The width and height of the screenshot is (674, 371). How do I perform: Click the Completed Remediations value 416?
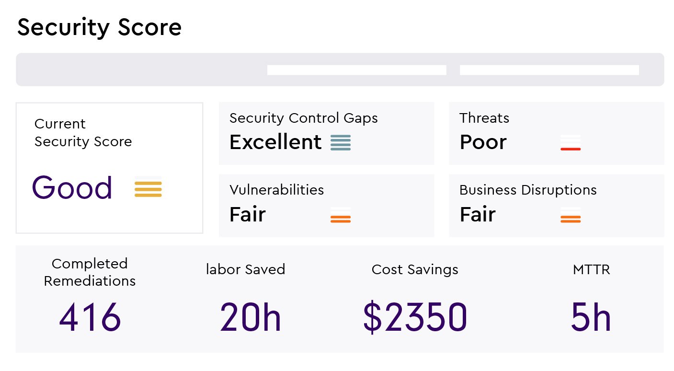coord(90,318)
